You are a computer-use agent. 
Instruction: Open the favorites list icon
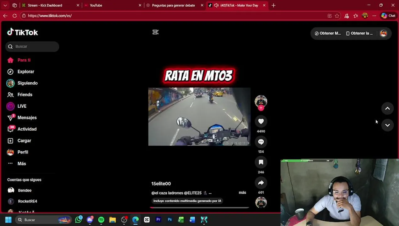[x=356, y=16]
